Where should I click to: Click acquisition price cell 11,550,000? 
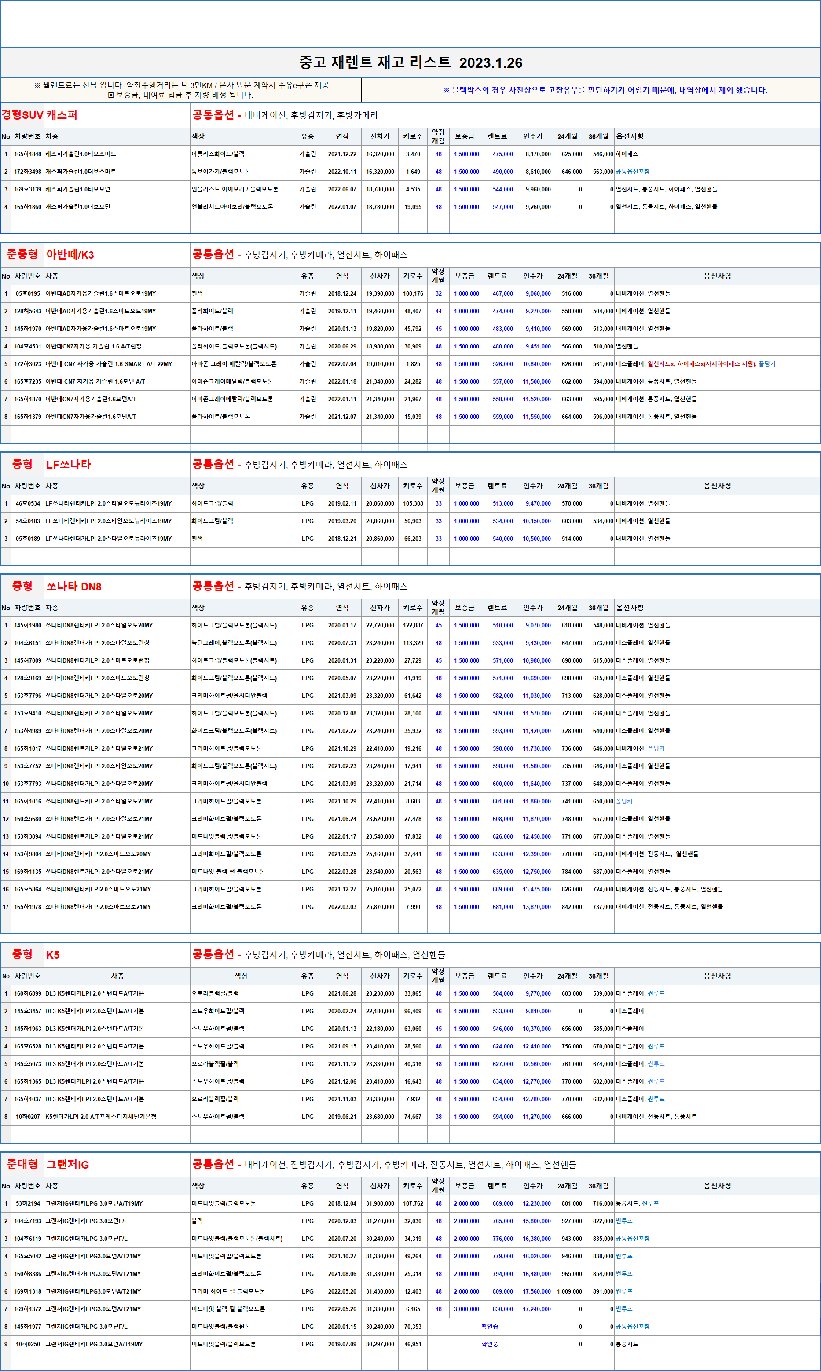tap(533, 417)
